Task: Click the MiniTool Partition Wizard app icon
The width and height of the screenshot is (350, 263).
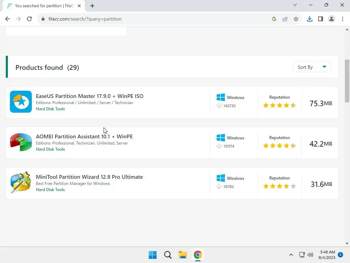Action: [21, 183]
